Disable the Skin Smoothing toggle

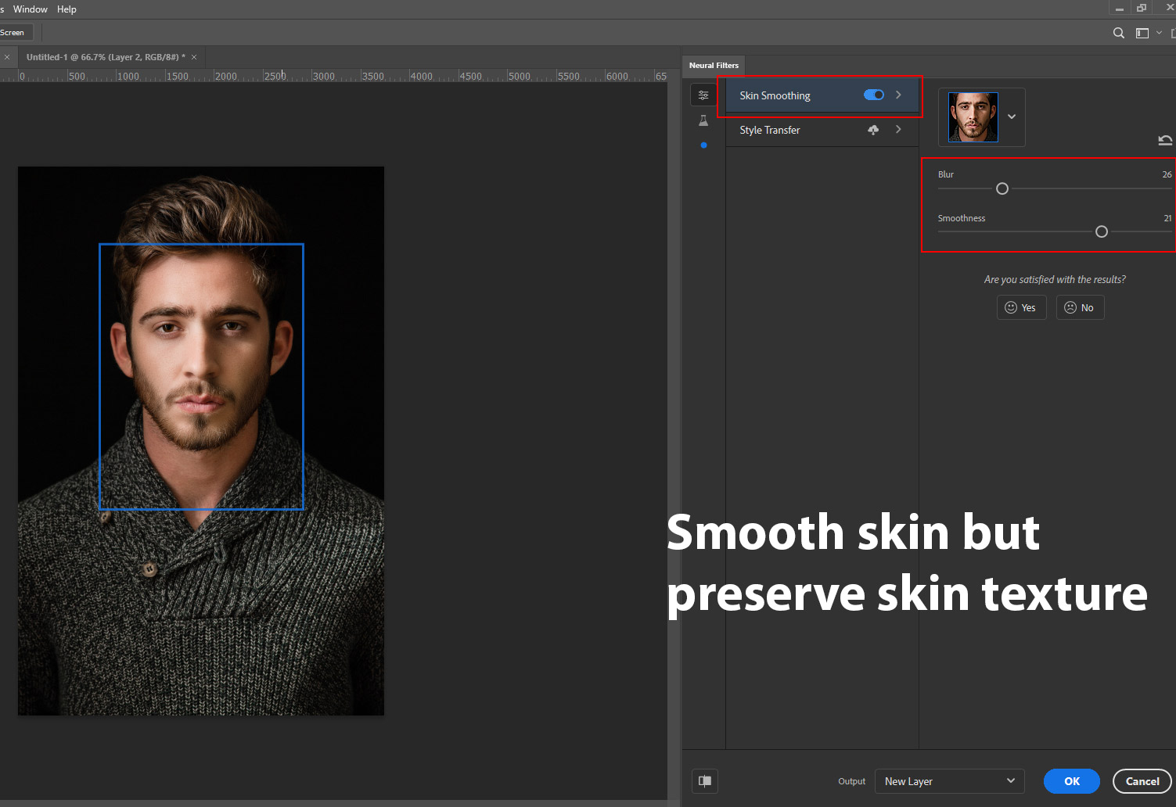click(873, 95)
